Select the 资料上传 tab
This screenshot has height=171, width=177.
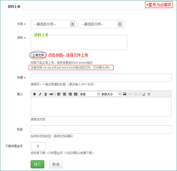pos(14,7)
